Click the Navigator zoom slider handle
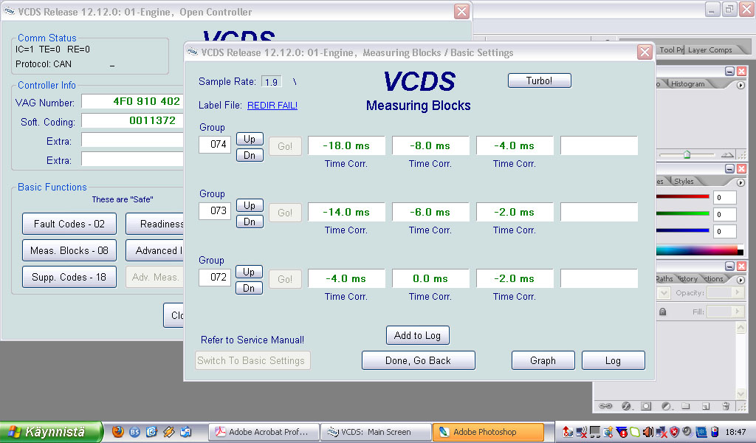Screen dimensions: 756x443 coord(687,154)
